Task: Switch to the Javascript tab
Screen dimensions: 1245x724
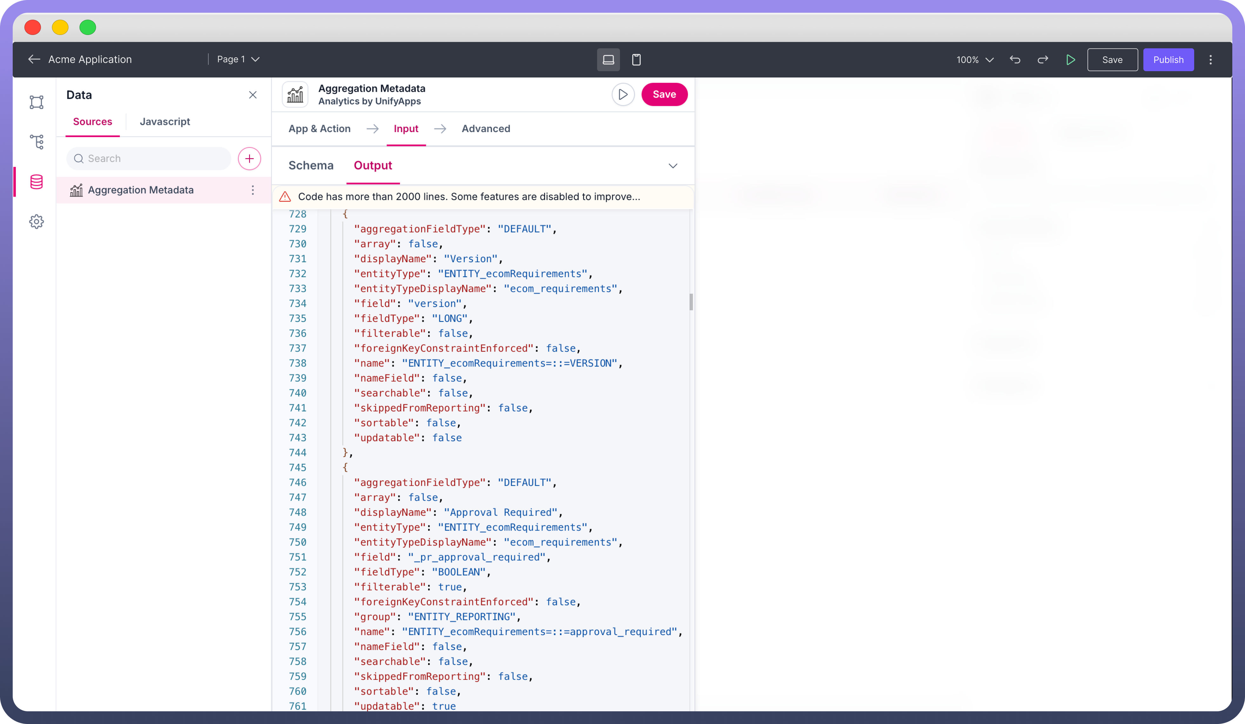Action: point(165,122)
